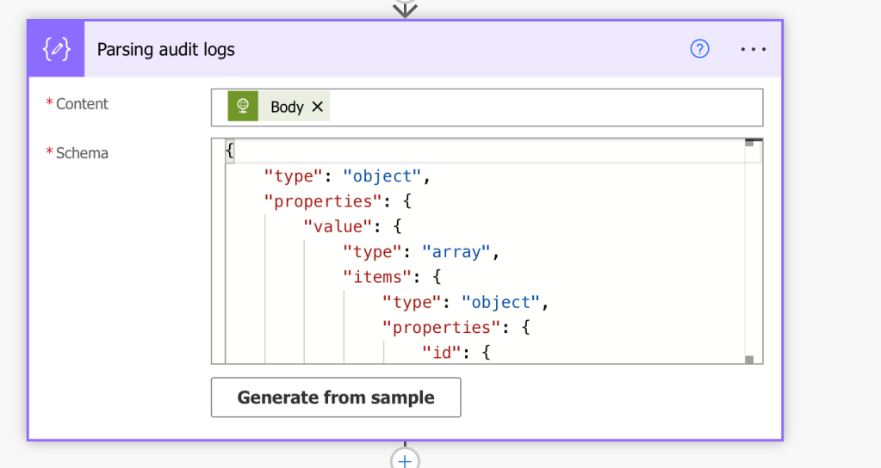The image size is (881, 468).
Task: Click the green Body token icon
Action: [x=244, y=107]
